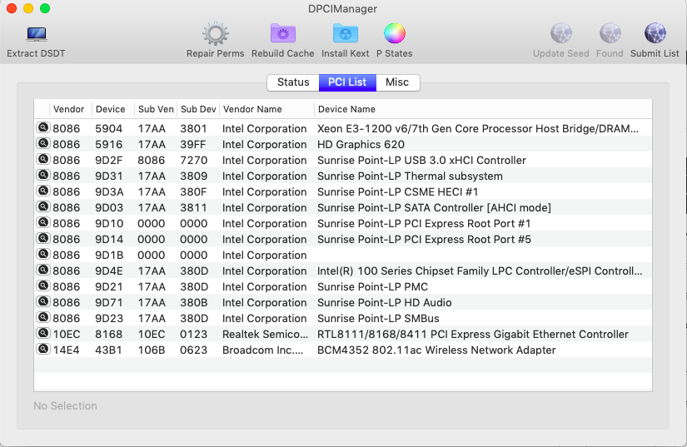Select the PCI List tab
The width and height of the screenshot is (687, 447).
346,82
